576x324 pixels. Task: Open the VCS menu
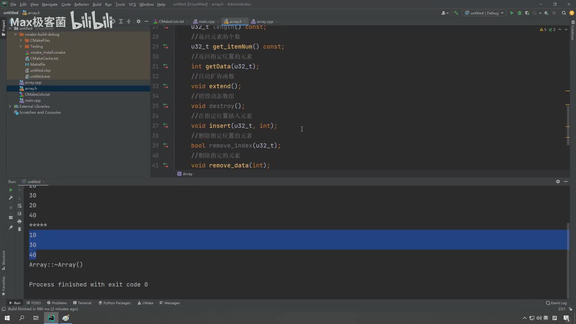(x=132, y=4)
